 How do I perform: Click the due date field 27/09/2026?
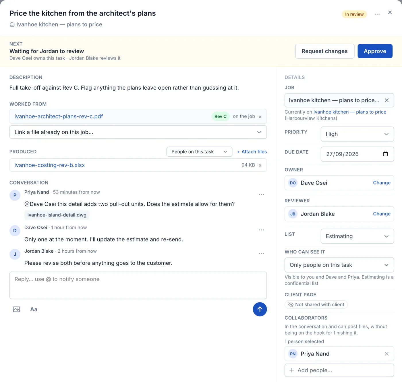point(357,154)
